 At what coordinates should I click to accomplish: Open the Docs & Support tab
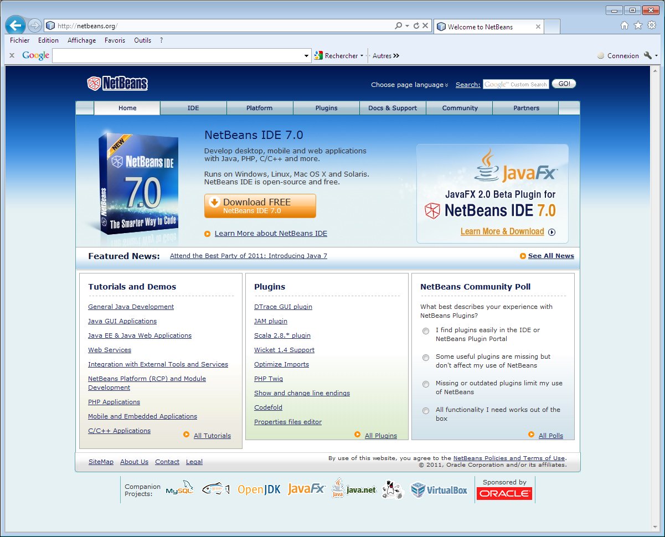pyautogui.click(x=393, y=108)
